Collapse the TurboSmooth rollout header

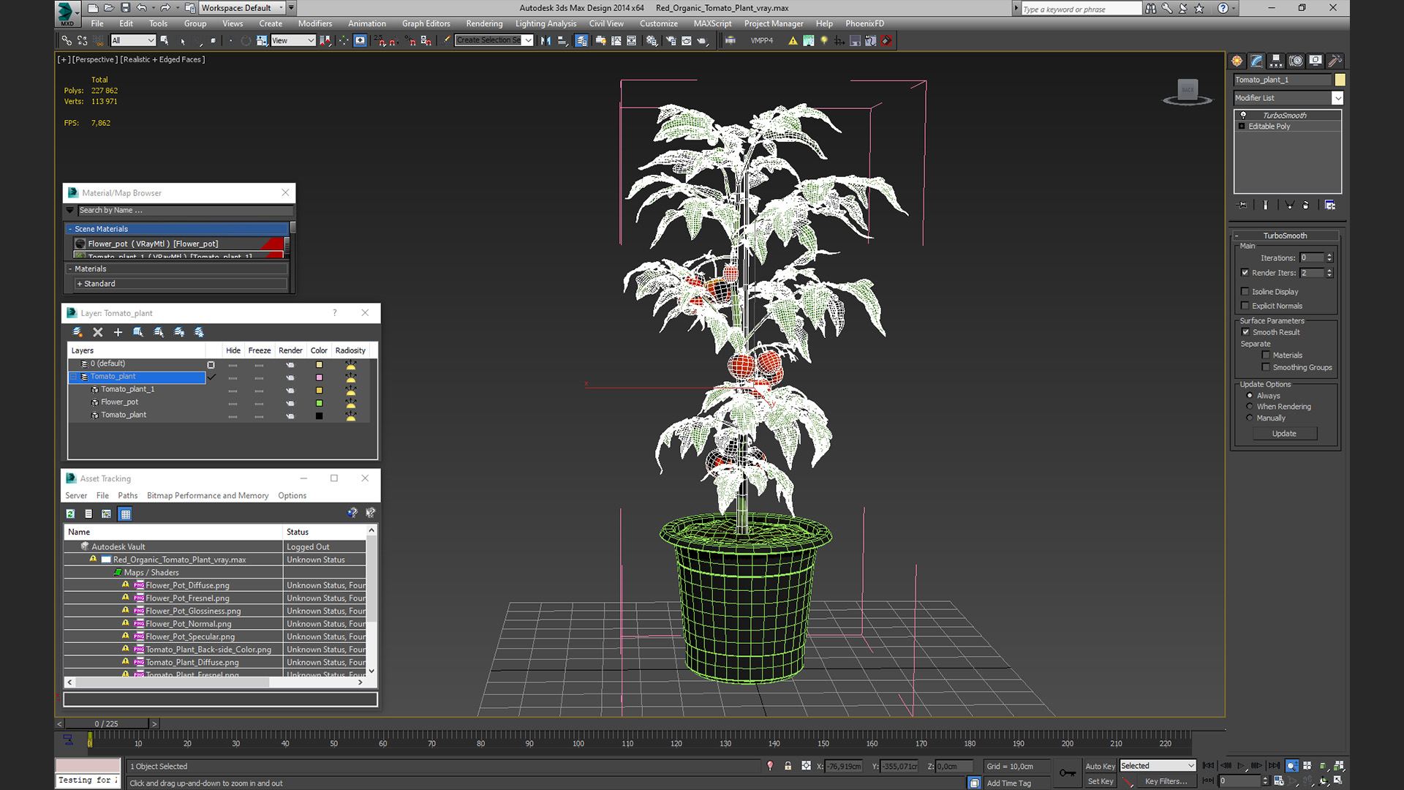click(1286, 236)
